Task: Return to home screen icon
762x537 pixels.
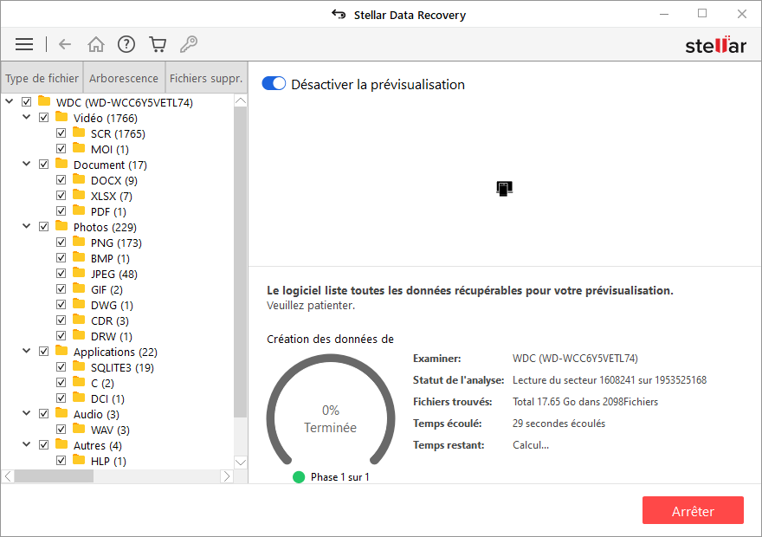Action: (x=96, y=44)
